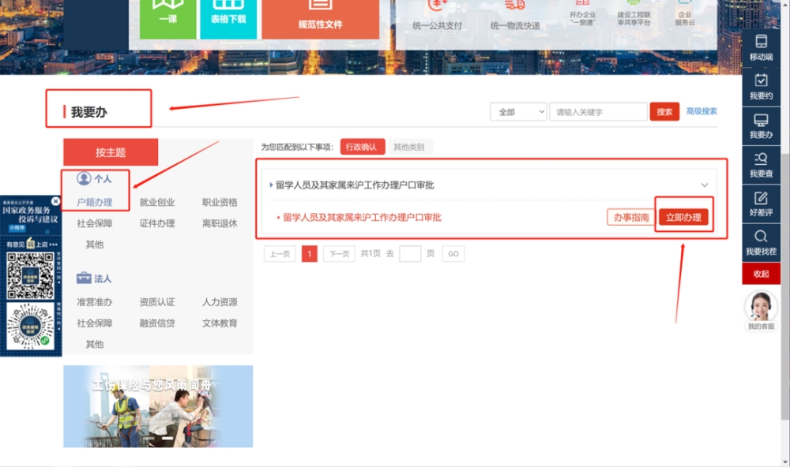The width and height of the screenshot is (790, 467).
Task: Click the 个人 person icon
Action: tap(84, 178)
